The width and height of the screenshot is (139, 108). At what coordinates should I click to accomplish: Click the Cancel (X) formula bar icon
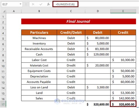33,4
